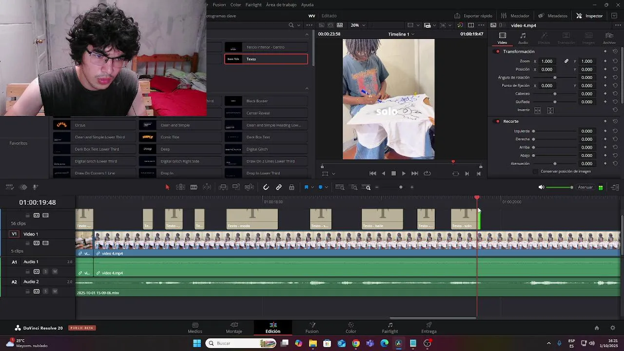
Task: Open the marker color dropdown arrow
Action: click(327, 187)
